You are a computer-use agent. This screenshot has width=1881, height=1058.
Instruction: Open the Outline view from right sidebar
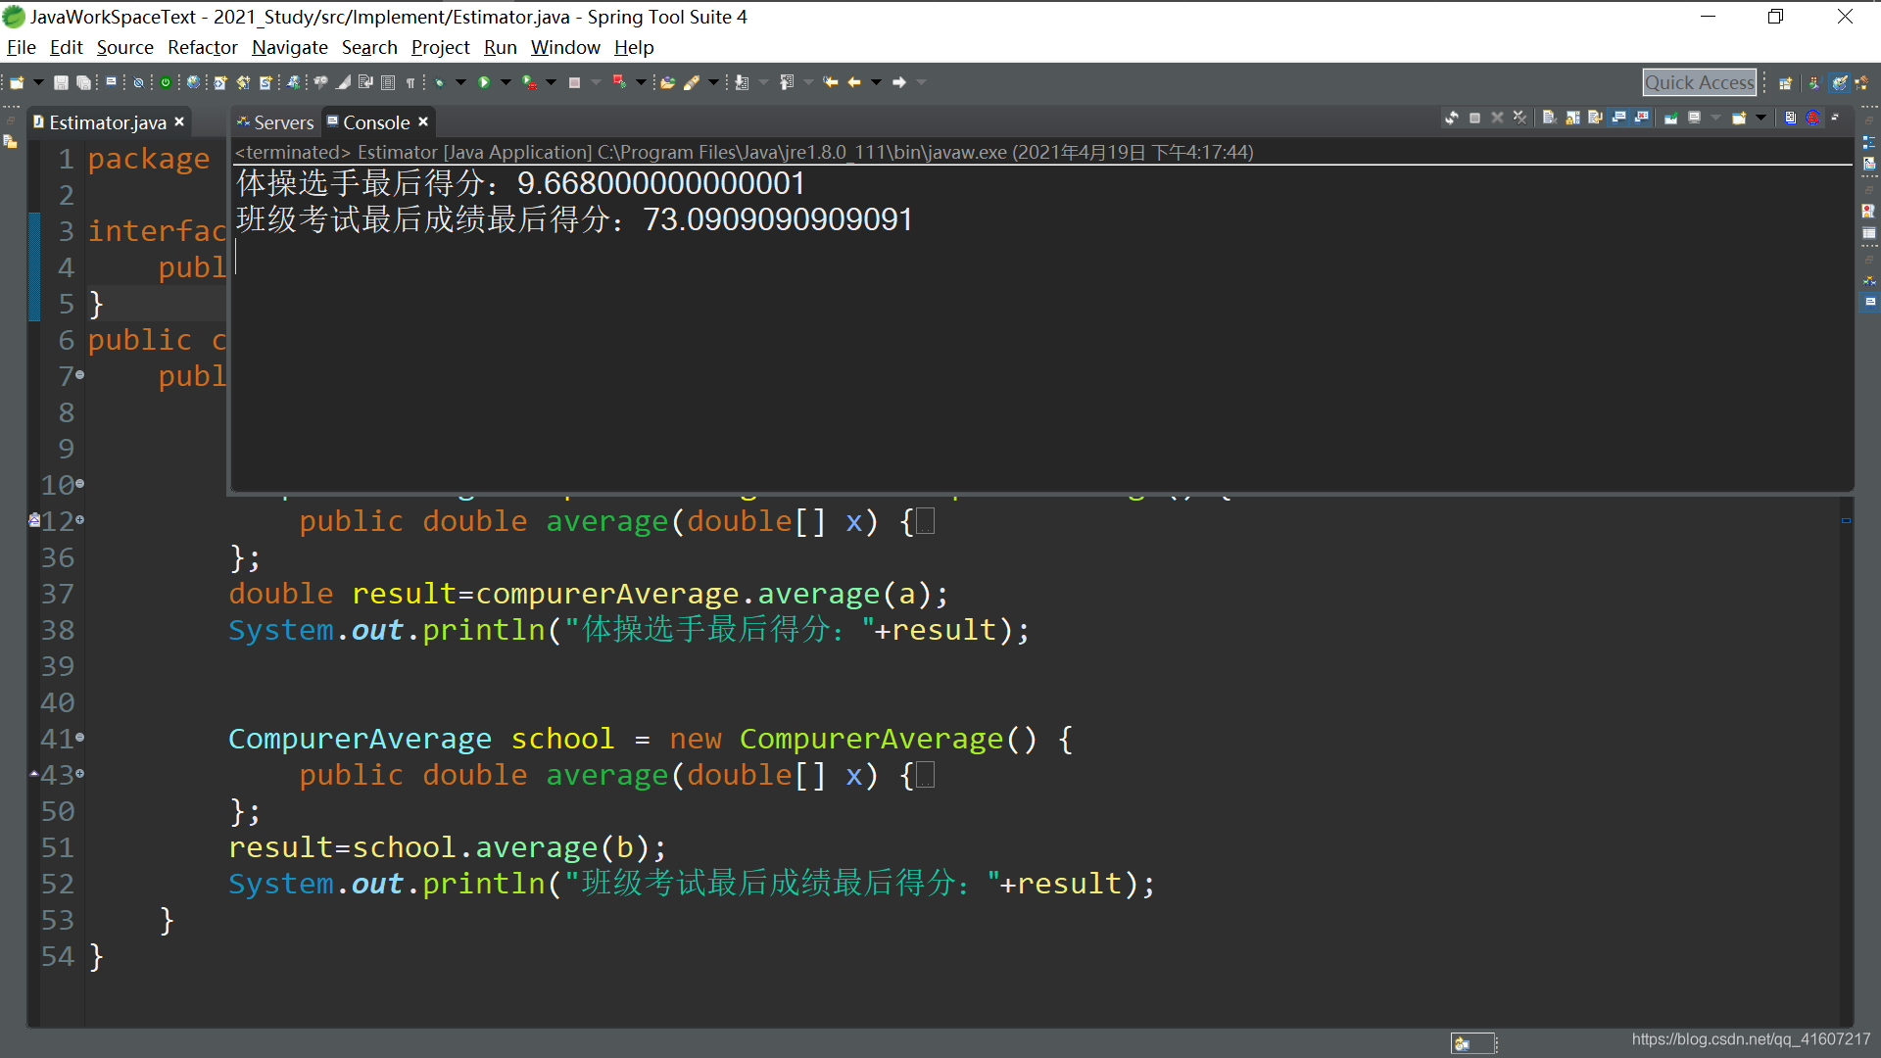(1869, 143)
